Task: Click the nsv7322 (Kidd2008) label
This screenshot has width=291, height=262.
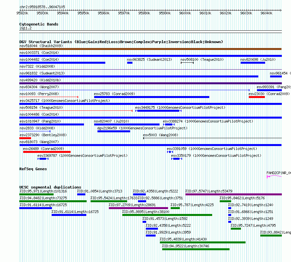Action: [37, 66]
